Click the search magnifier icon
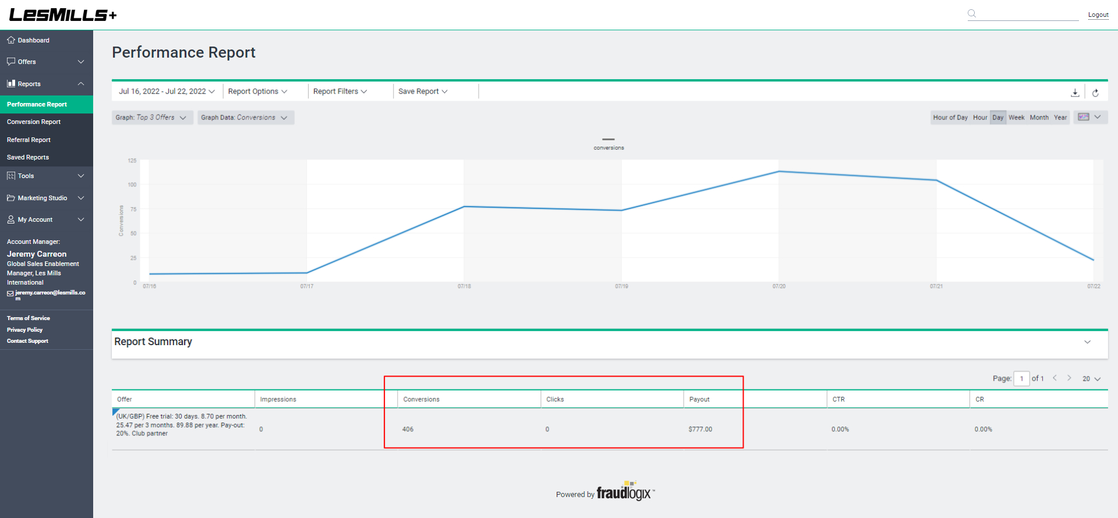Viewport: 1118px width, 518px height. click(x=972, y=13)
